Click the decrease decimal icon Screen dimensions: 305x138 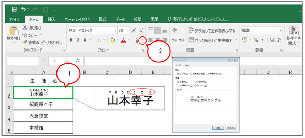(x=279, y=40)
